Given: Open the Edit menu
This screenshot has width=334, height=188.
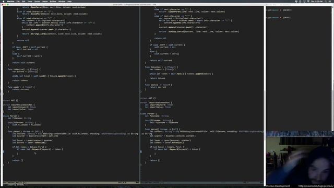Looking at the screenshot, I should (x=23, y=1).
